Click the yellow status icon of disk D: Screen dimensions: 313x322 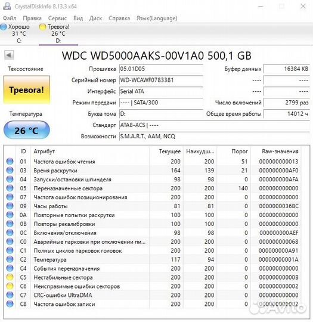coord(42,27)
